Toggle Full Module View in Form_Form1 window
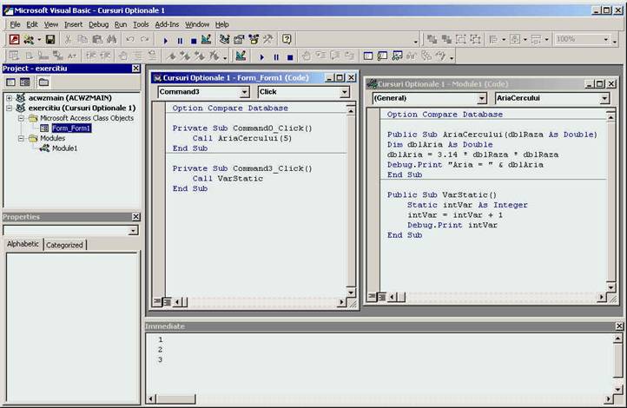This screenshot has height=408, width=627. [167, 302]
